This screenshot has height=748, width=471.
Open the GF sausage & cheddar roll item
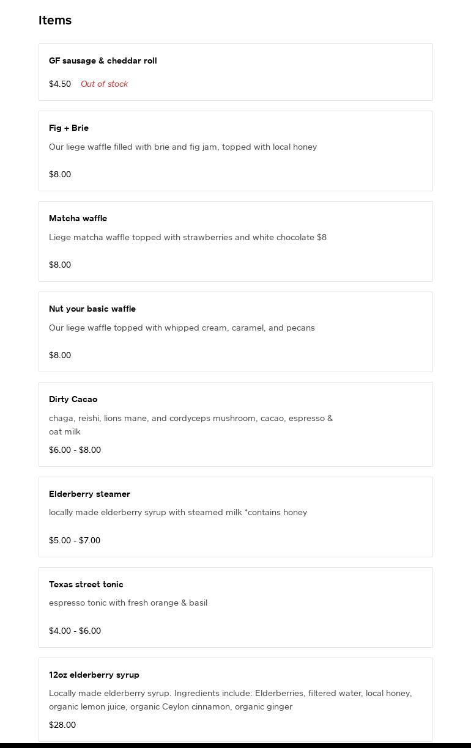click(x=103, y=61)
